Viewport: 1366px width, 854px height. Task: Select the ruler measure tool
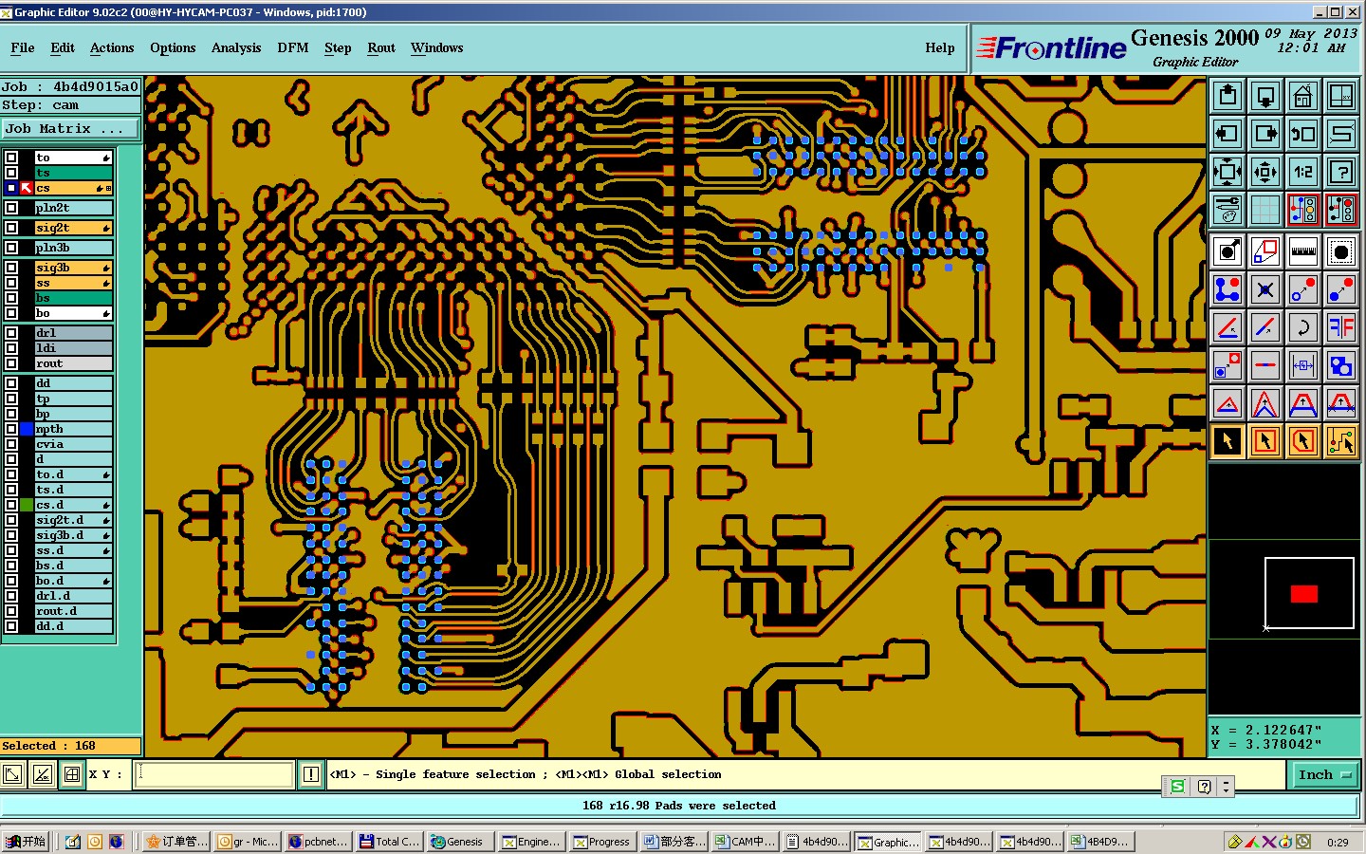point(1302,251)
